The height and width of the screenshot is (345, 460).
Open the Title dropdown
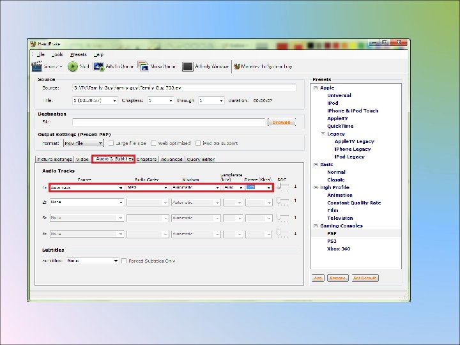pyautogui.click(x=95, y=101)
